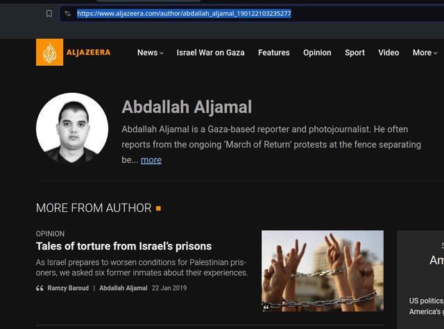Open 'Tales of torture from Israel's prisons' article
This screenshot has width=444, height=329.
[x=123, y=246]
